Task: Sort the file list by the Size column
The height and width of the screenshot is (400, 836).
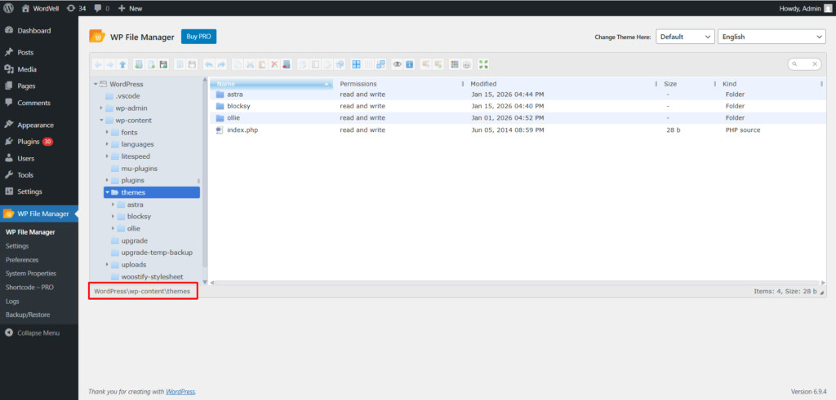Action: click(x=670, y=84)
